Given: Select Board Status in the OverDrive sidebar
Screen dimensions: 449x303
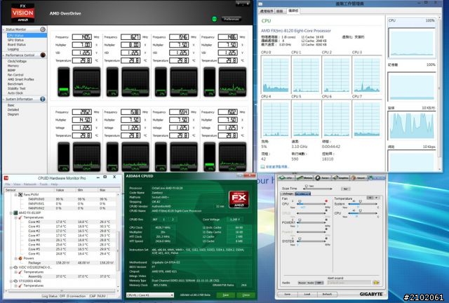Looking at the screenshot, I should point(17,45).
